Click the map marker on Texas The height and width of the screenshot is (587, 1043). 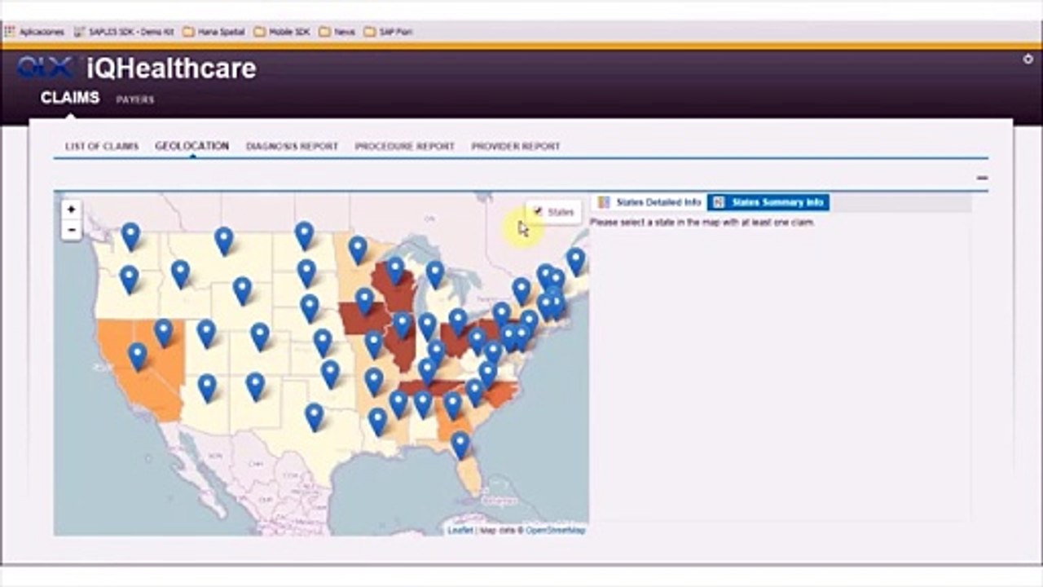point(314,417)
